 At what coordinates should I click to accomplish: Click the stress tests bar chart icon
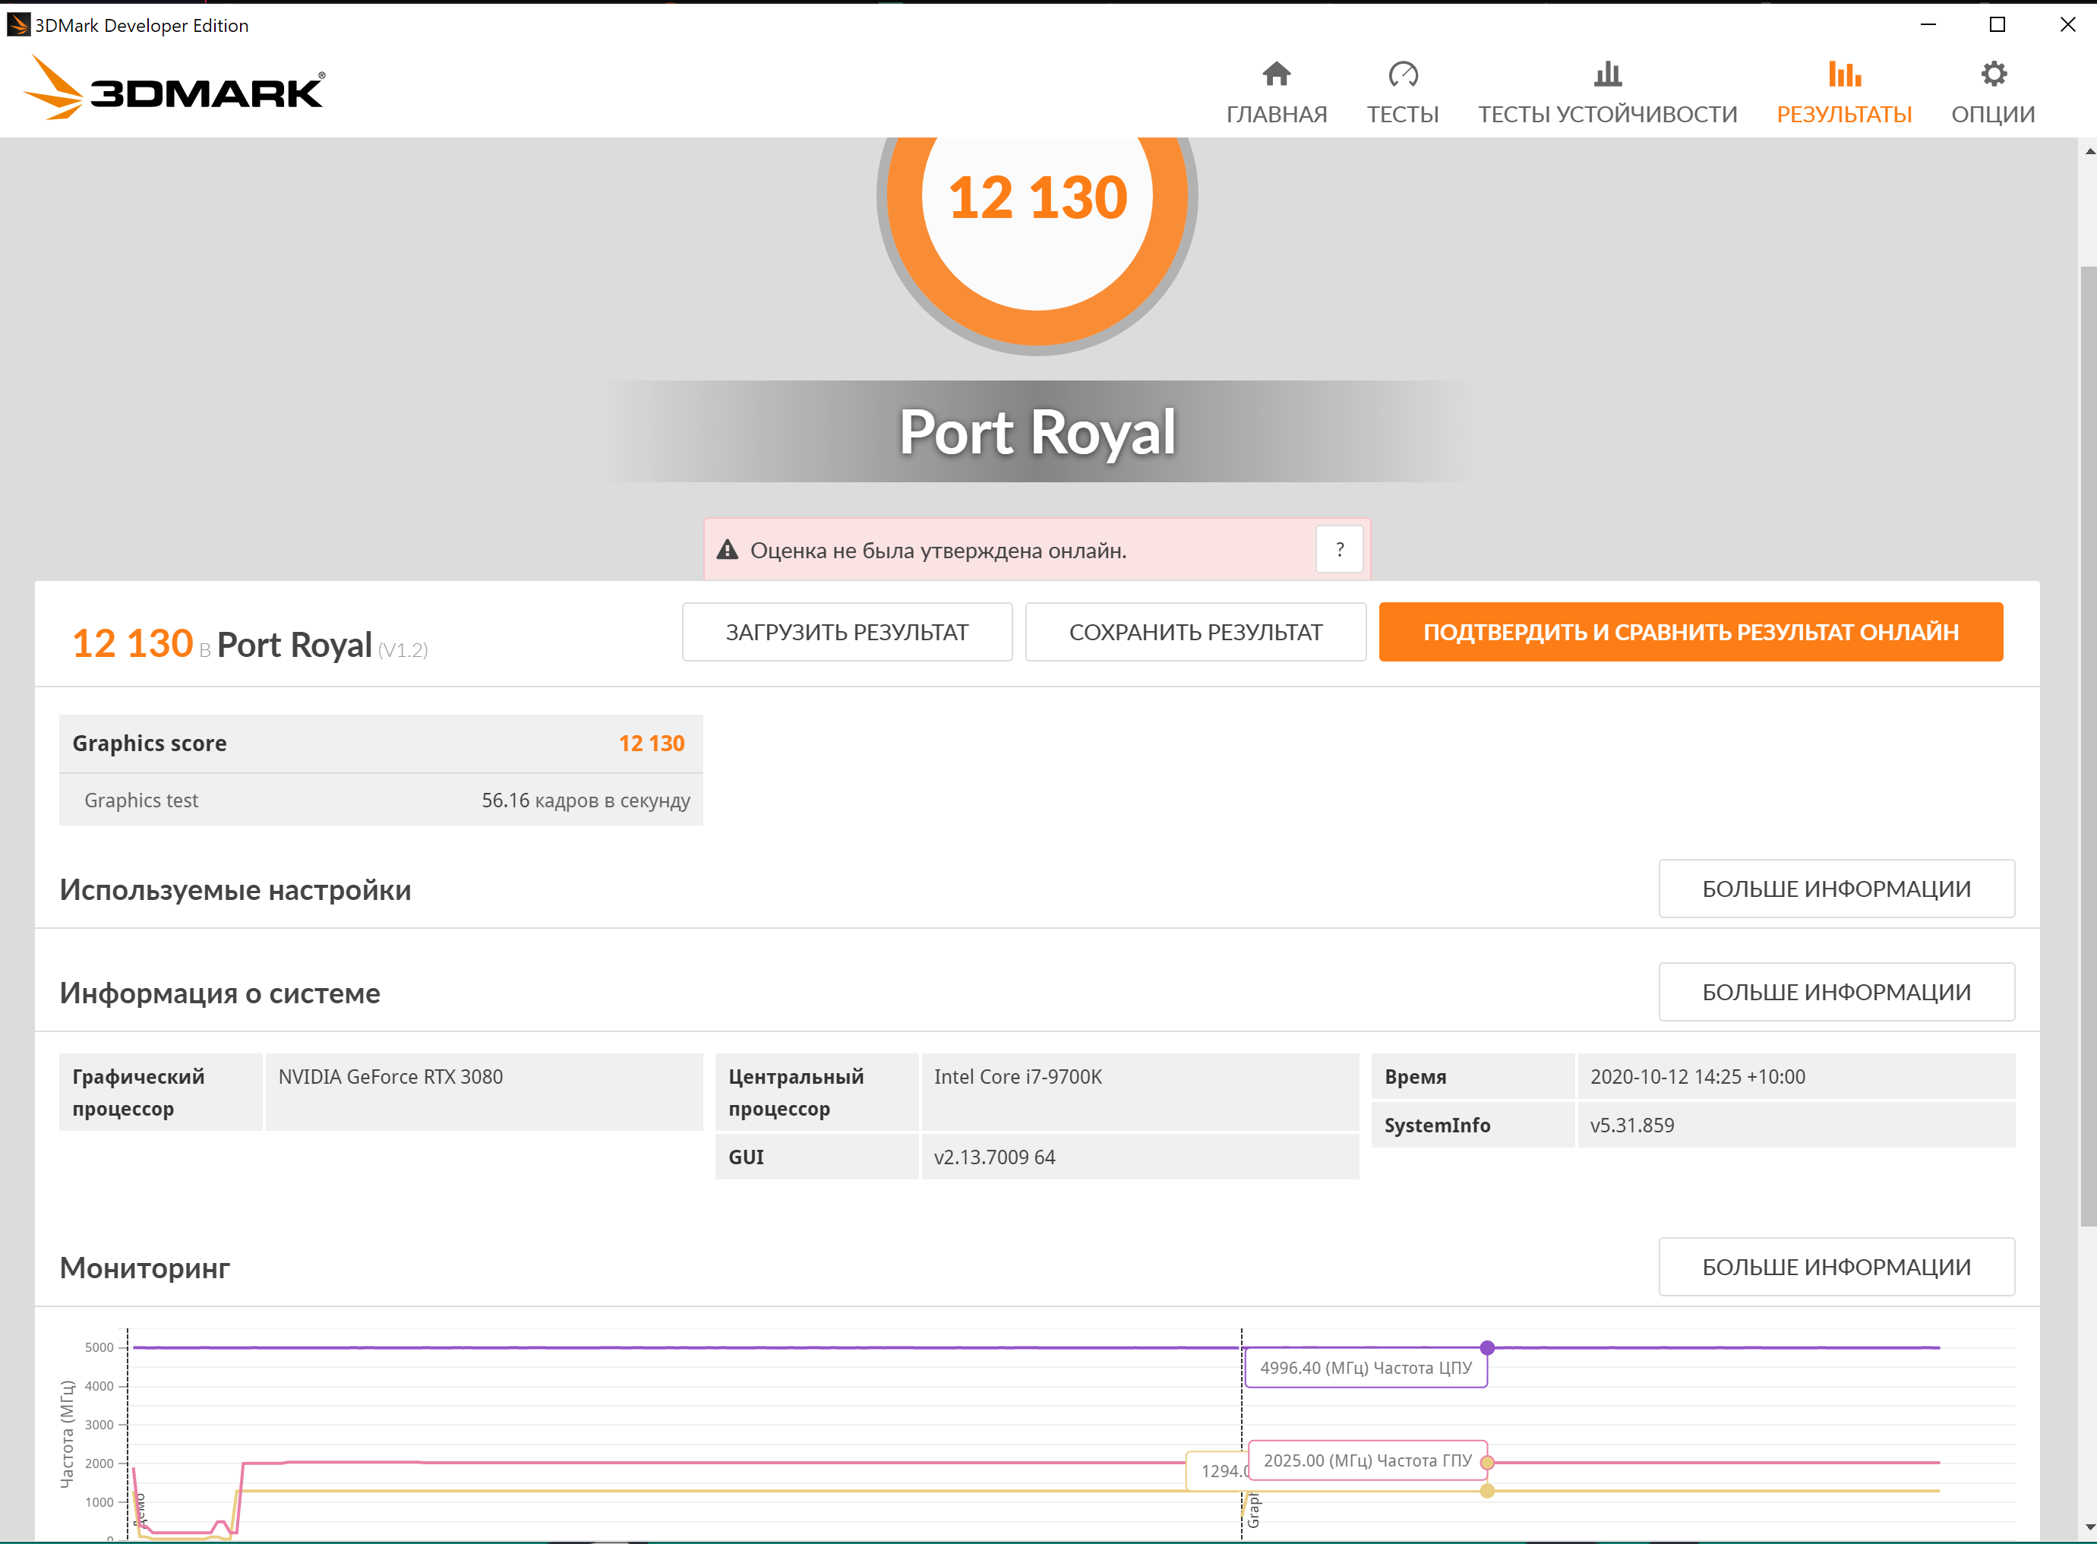pyautogui.click(x=1607, y=74)
